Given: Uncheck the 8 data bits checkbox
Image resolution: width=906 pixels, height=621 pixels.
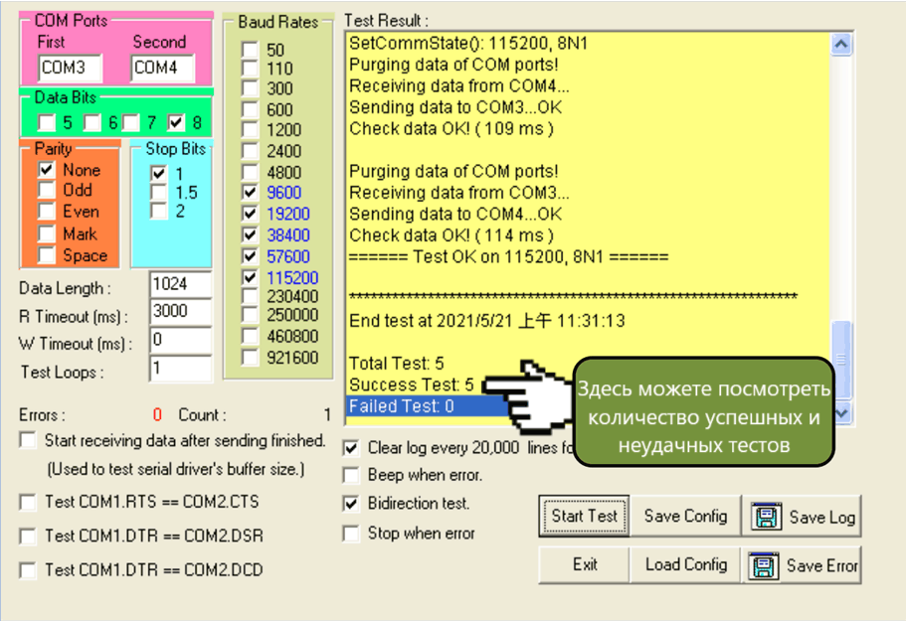Looking at the screenshot, I should [176, 122].
